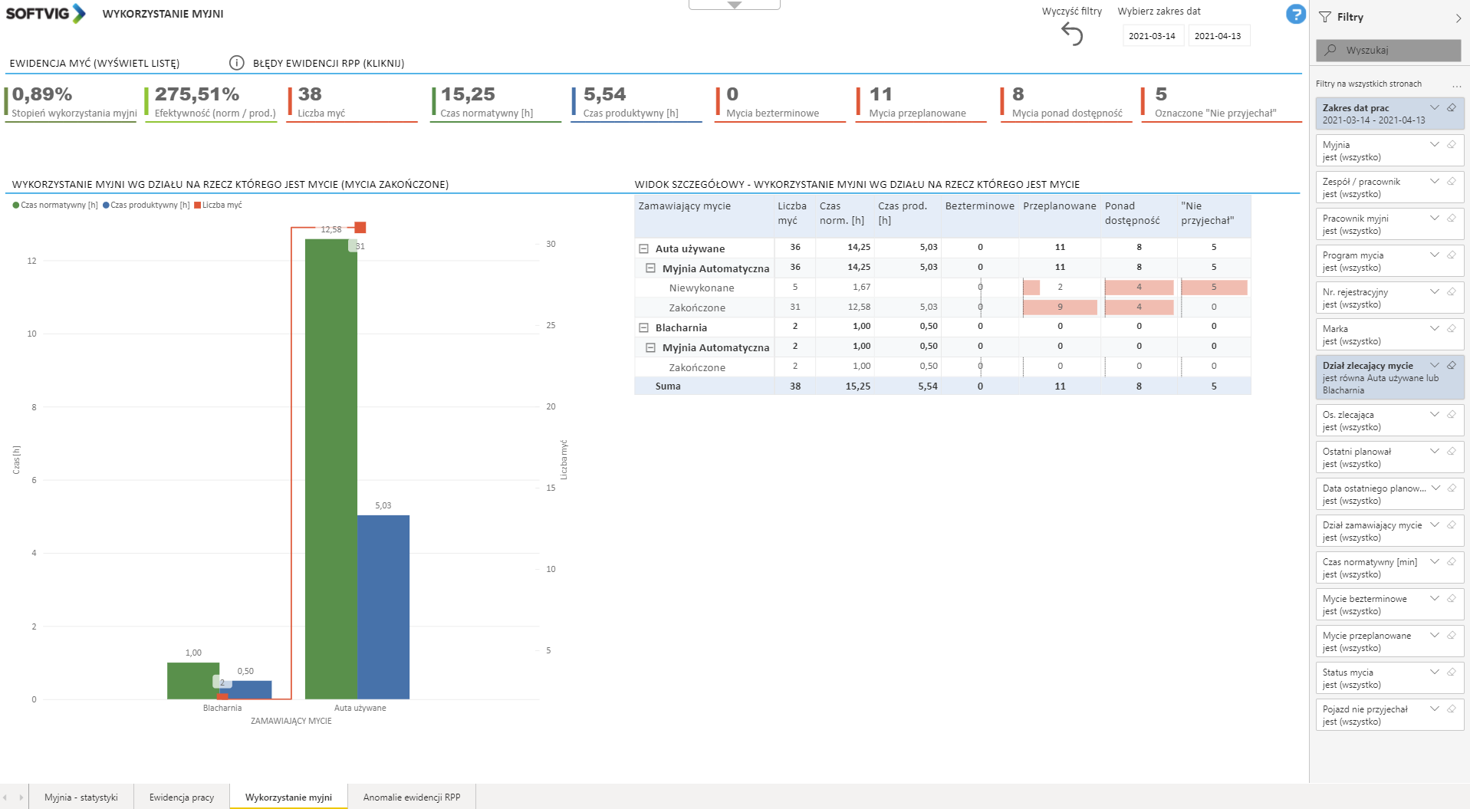Collapse the Filtry pane with arrow
Image resolution: width=1470 pixels, height=809 pixels.
point(1458,18)
